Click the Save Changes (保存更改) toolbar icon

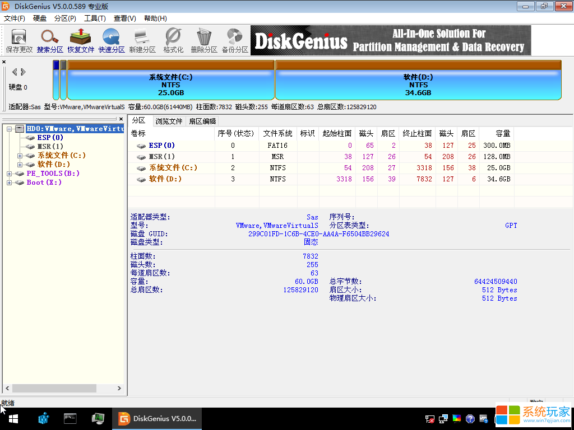pyautogui.click(x=19, y=40)
